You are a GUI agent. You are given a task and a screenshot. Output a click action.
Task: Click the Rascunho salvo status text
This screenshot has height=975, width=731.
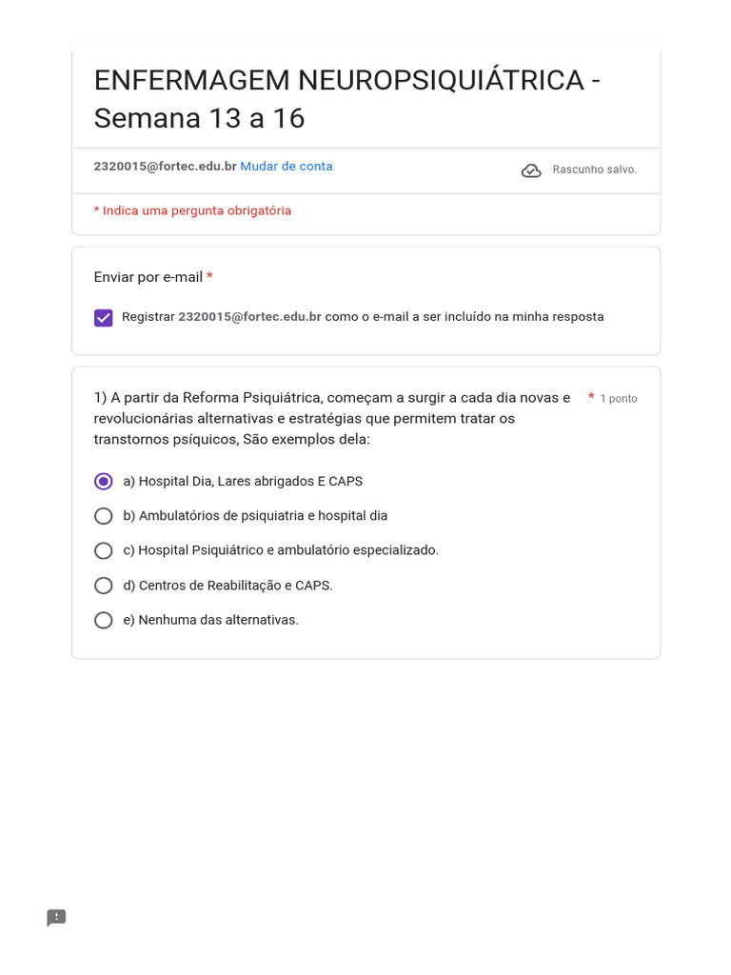pyautogui.click(x=594, y=170)
